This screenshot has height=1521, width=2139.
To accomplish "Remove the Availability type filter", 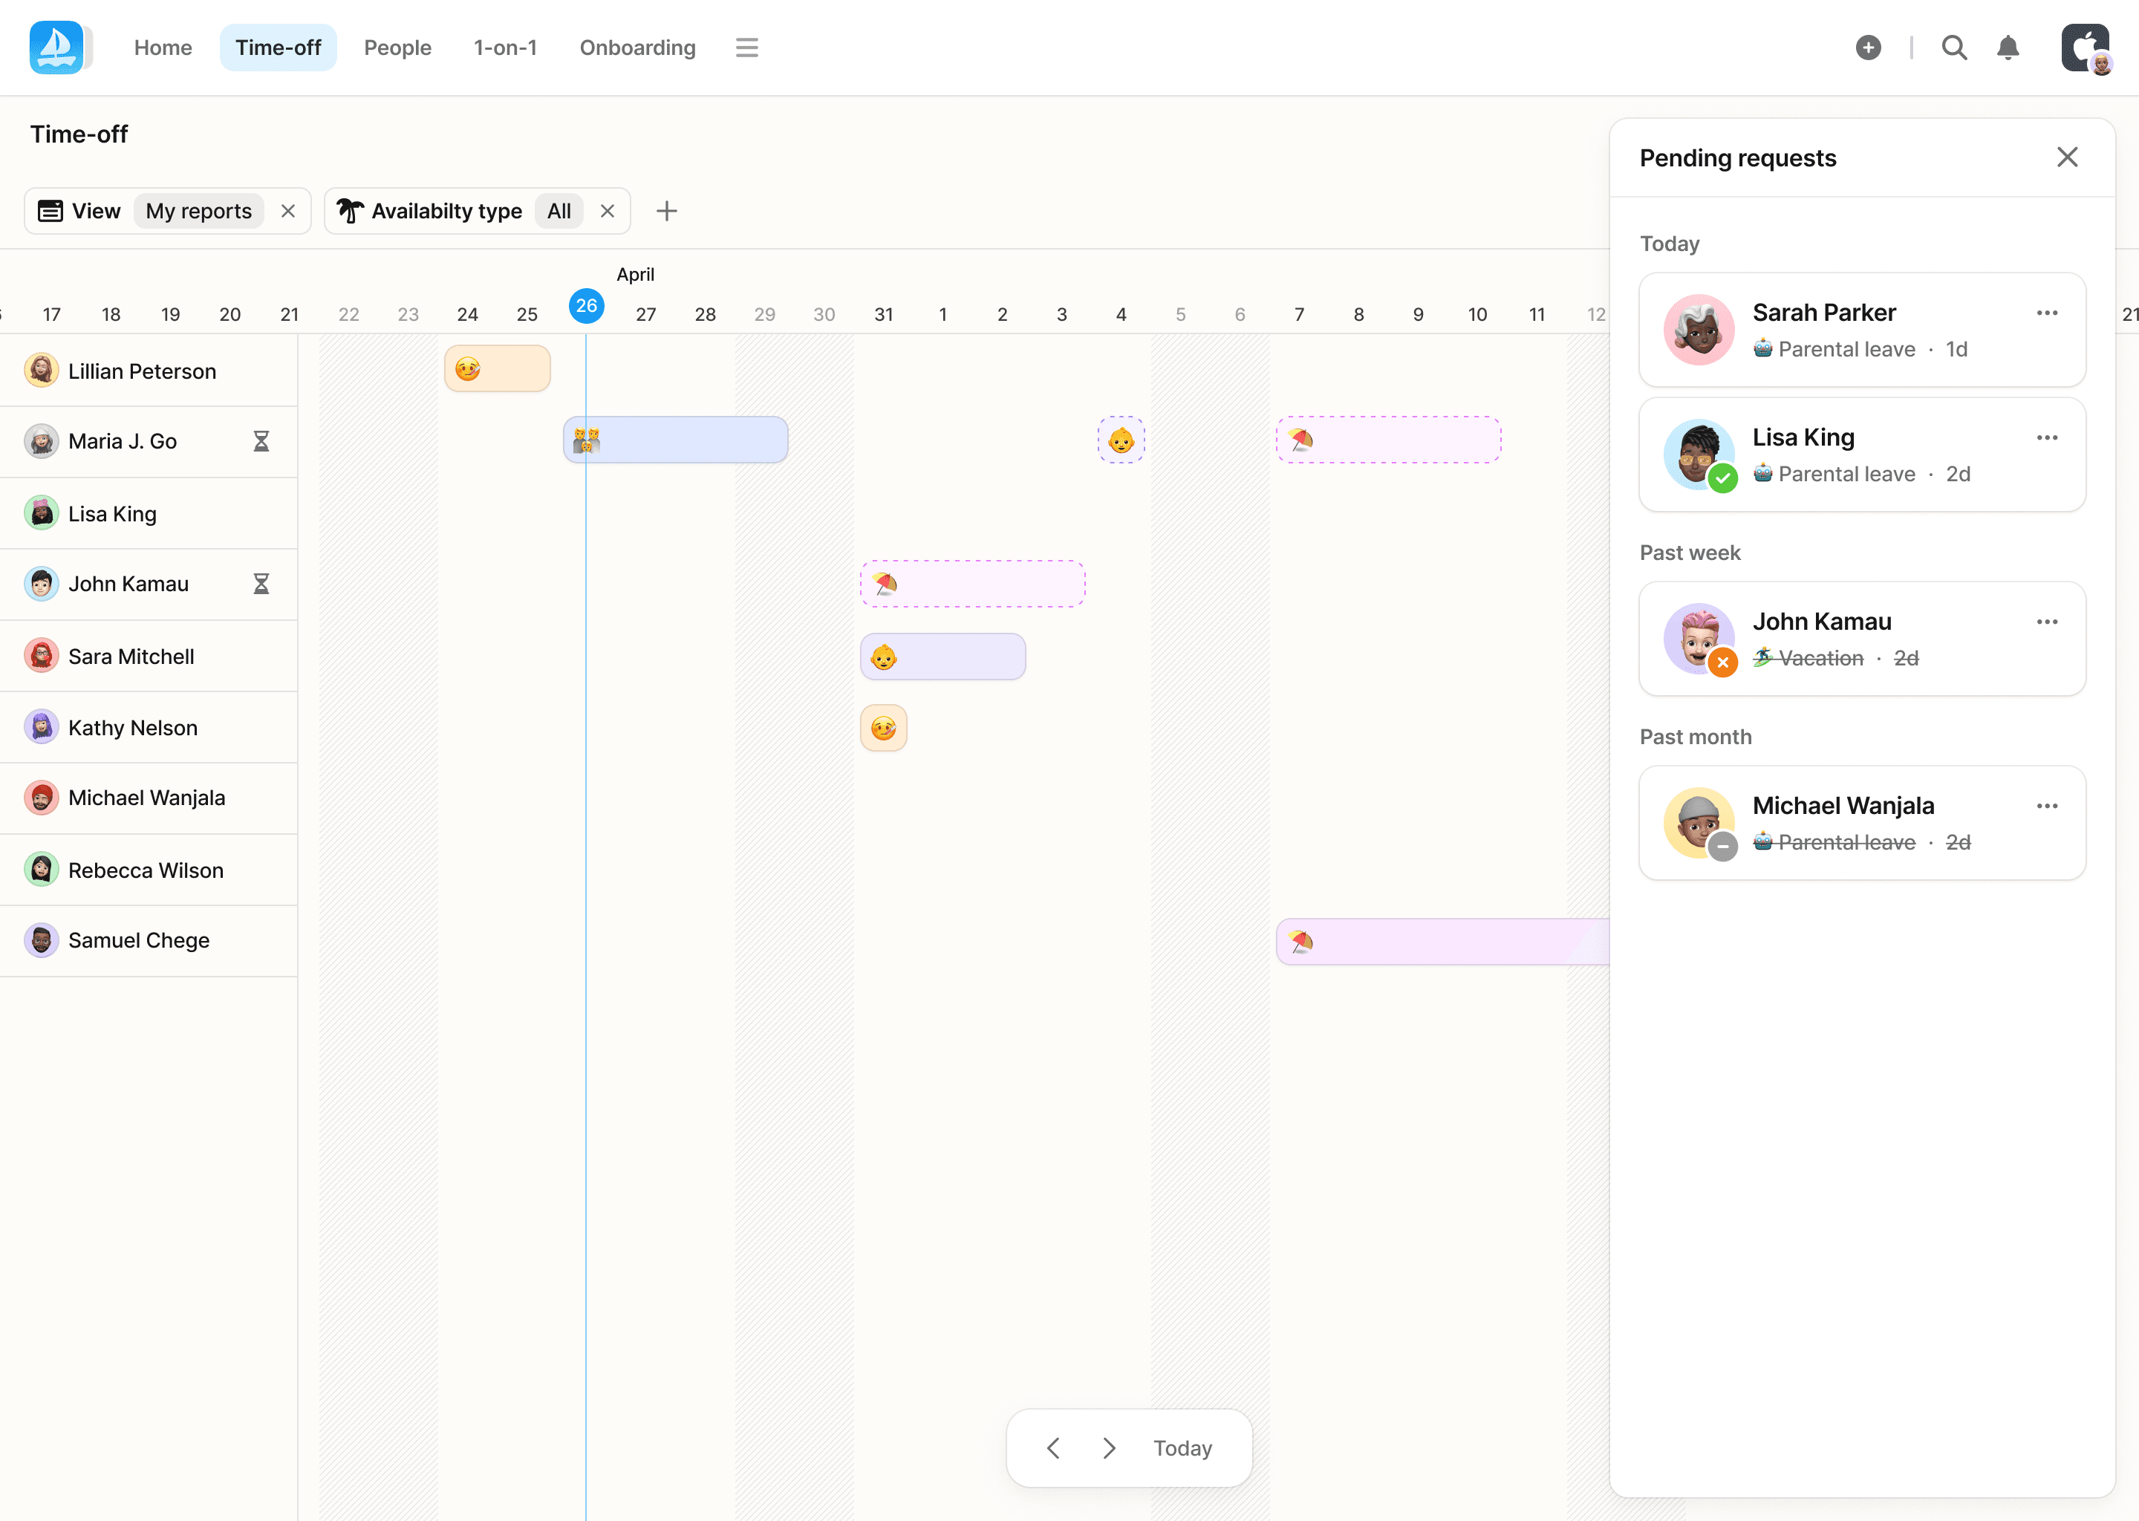I will click(608, 211).
